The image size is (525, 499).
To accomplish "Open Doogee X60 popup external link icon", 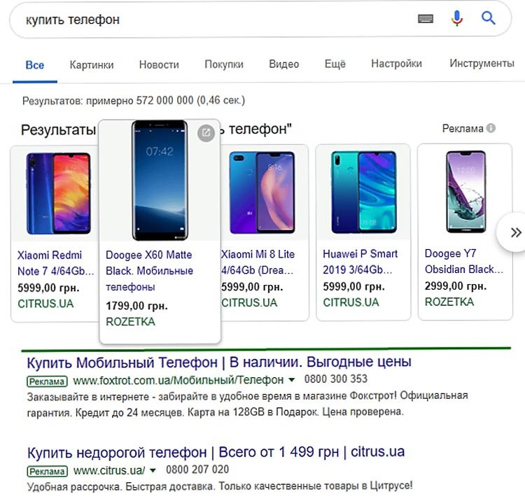I will [206, 133].
